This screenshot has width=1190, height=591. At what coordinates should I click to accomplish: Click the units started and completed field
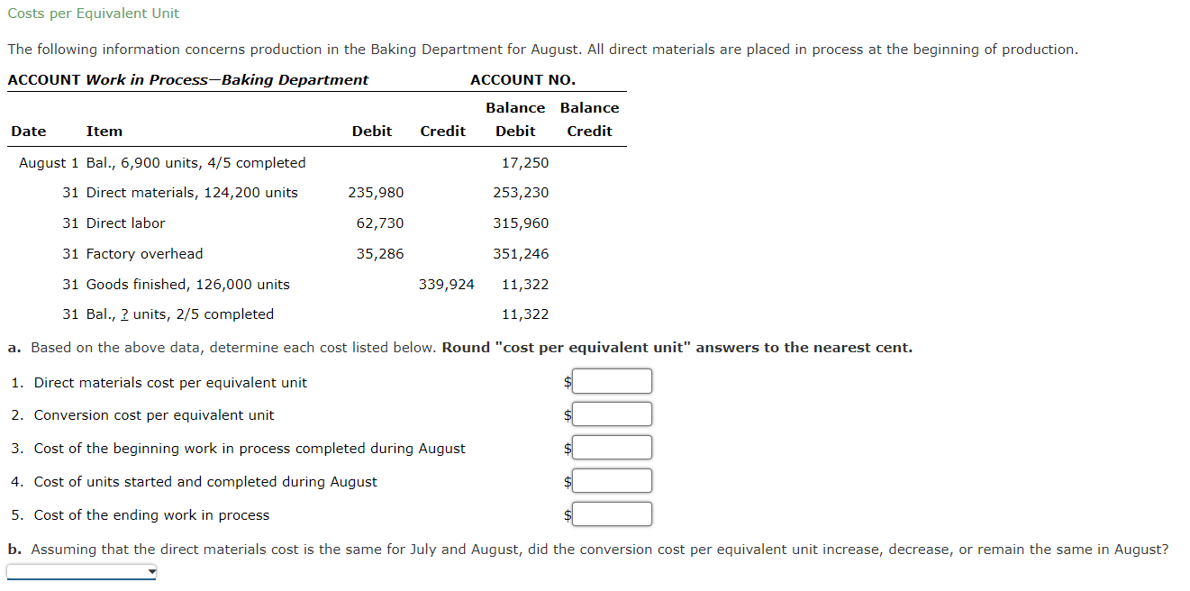pos(612,480)
